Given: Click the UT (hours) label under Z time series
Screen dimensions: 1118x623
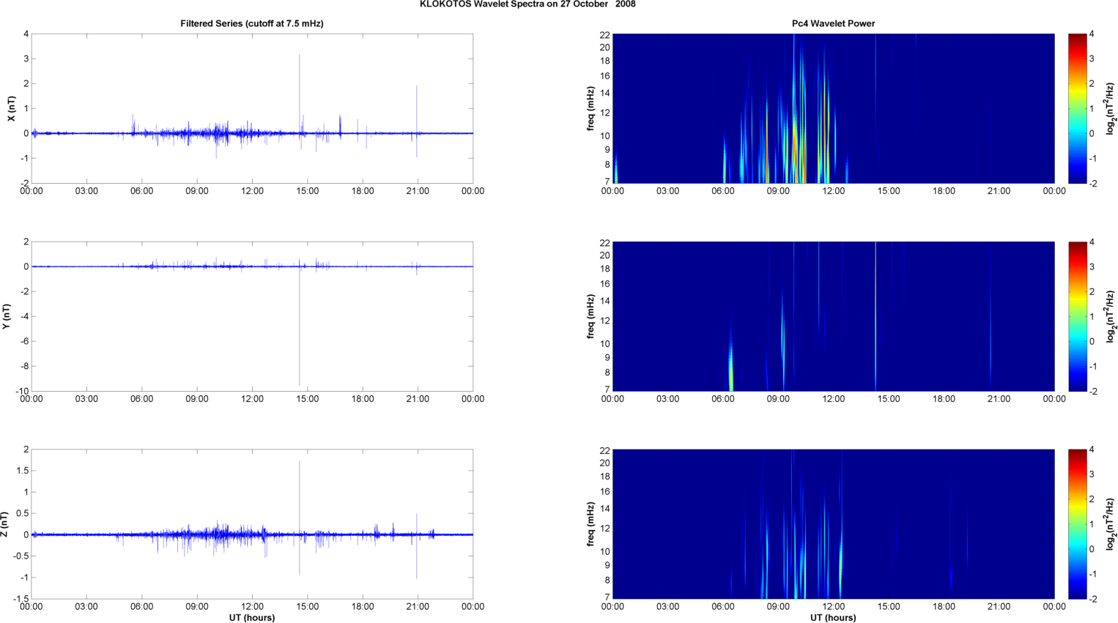Looking at the screenshot, I should point(251,617).
